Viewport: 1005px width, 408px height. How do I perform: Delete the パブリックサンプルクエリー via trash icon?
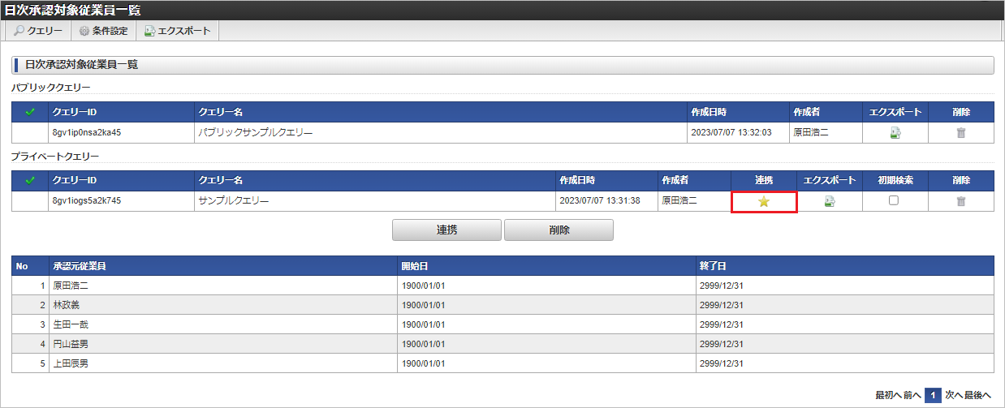point(961,132)
